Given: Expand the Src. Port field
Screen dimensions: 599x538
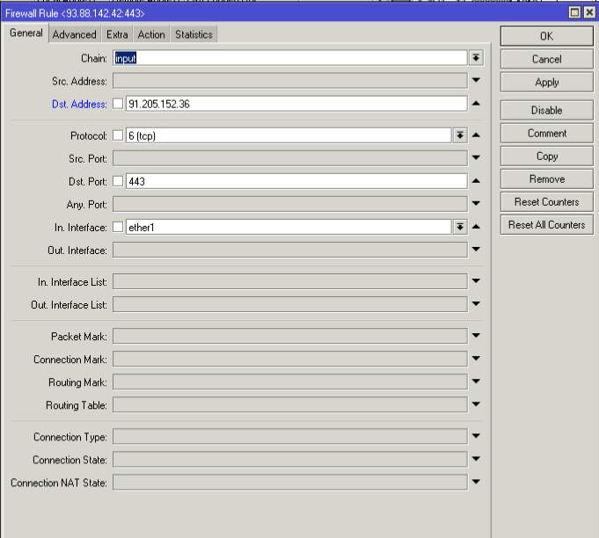Looking at the screenshot, I should click(x=476, y=157).
